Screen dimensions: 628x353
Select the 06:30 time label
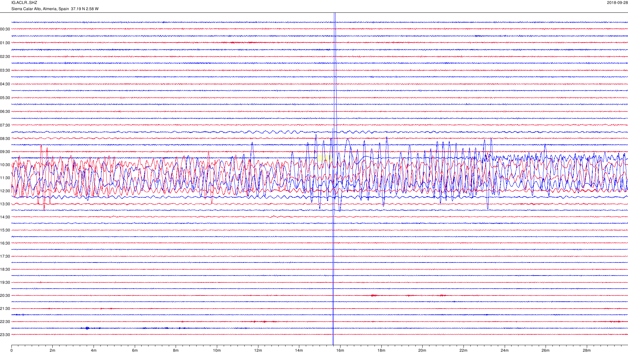(x=5, y=111)
